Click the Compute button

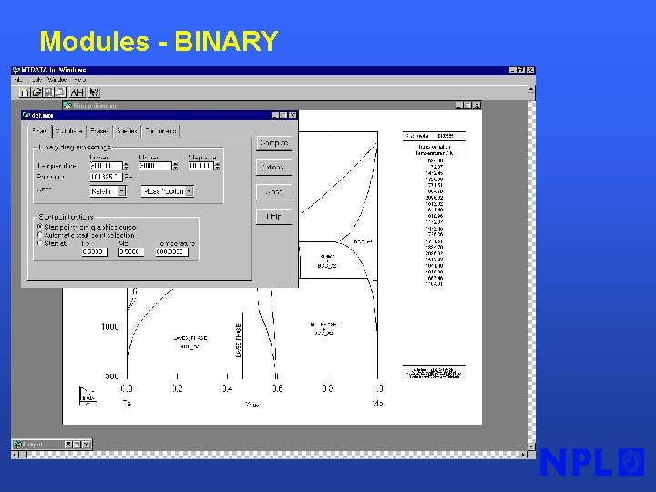coord(274,143)
